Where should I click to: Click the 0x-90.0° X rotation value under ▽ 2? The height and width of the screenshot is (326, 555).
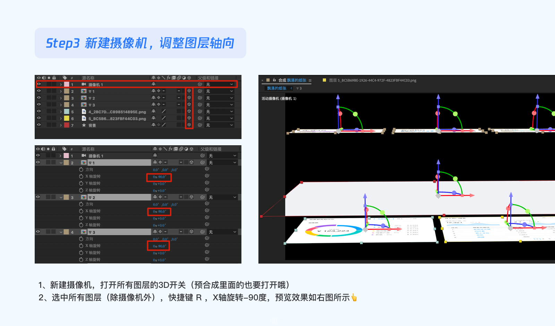(160, 212)
